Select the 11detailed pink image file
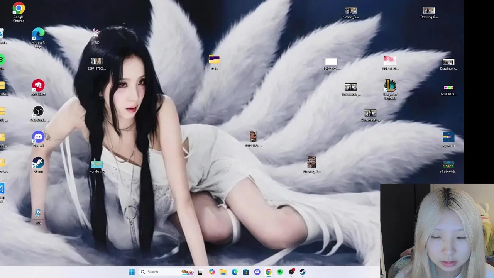Image resolution: width=494 pixels, height=278 pixels. point(390,63)
